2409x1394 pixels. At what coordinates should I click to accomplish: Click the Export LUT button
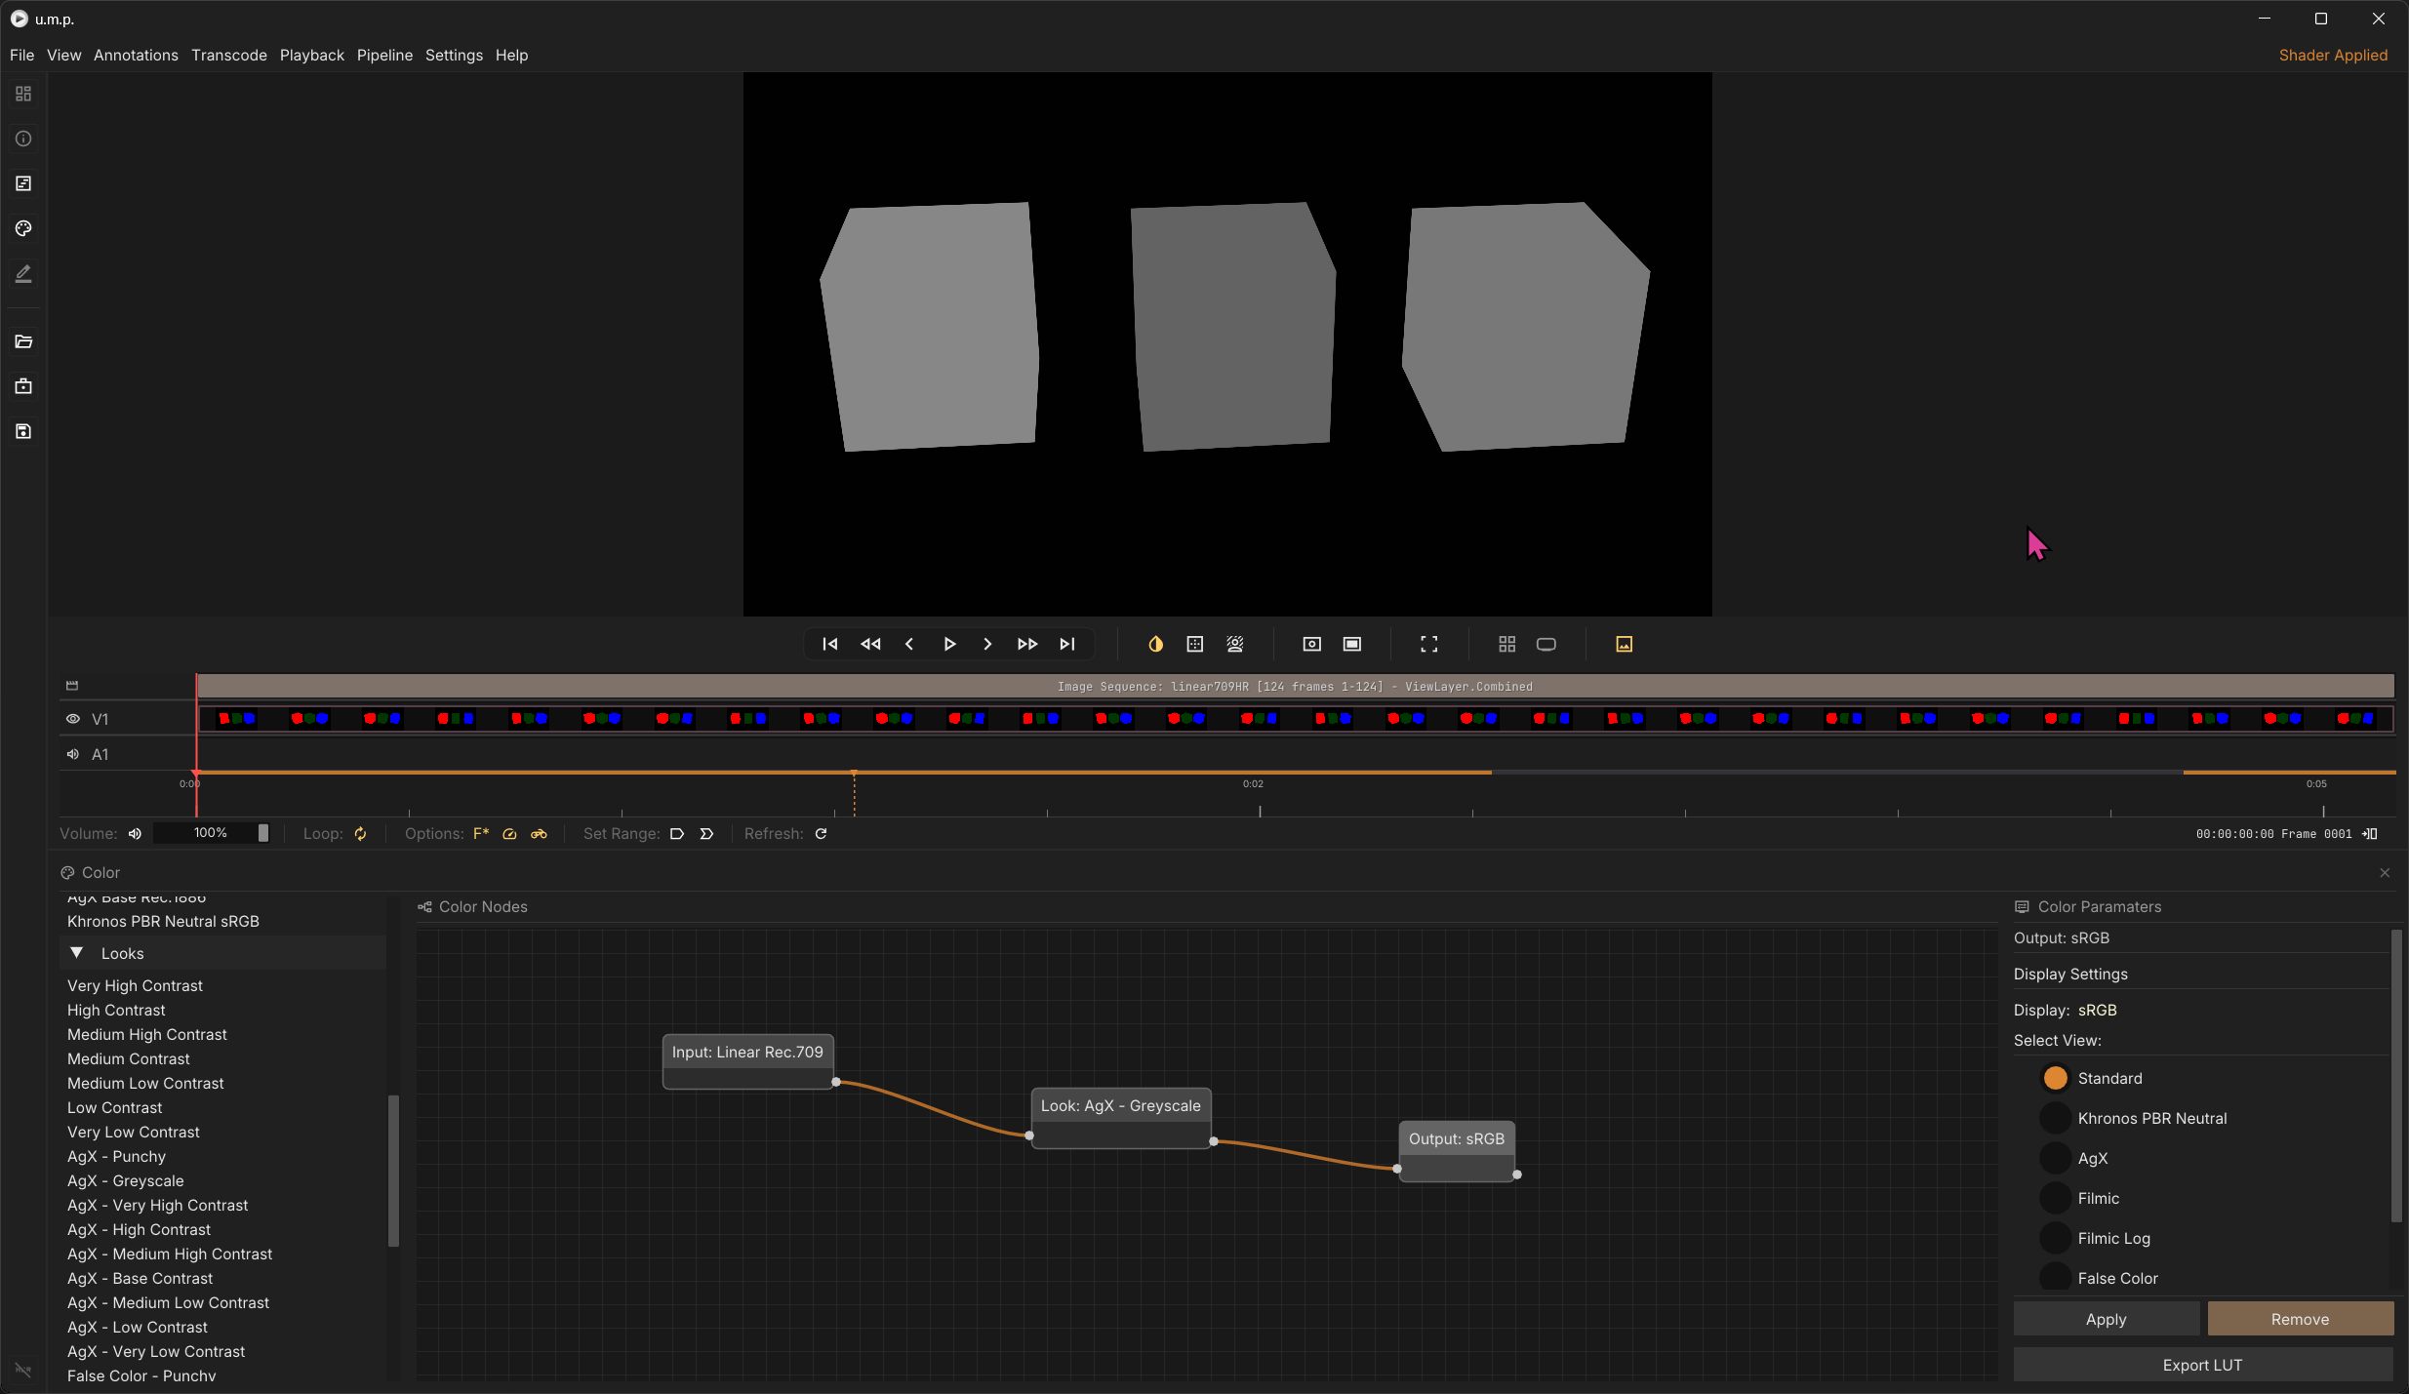2202,1365
